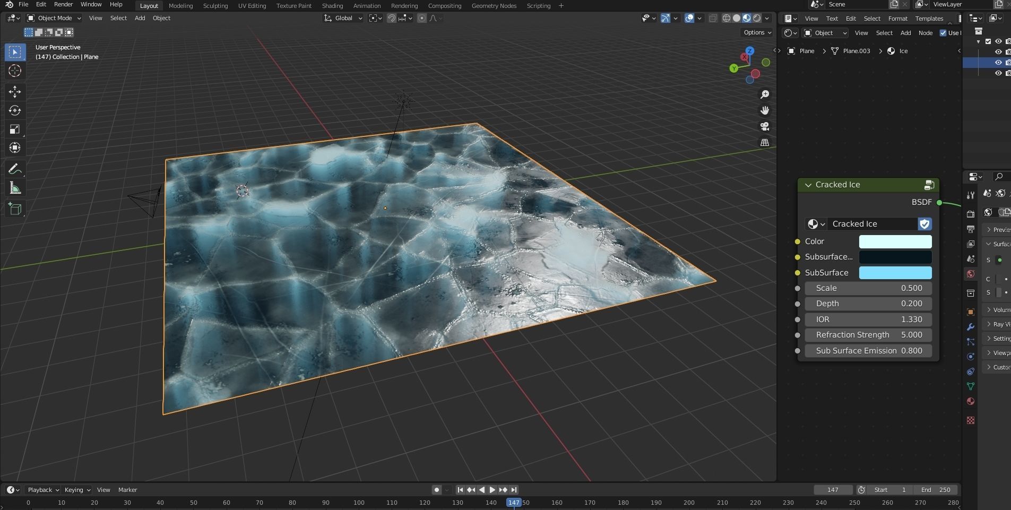Screen dimensions: 1011x510
Task: Open the viewport overlays dropdown arrow
Action: [699, 18]
